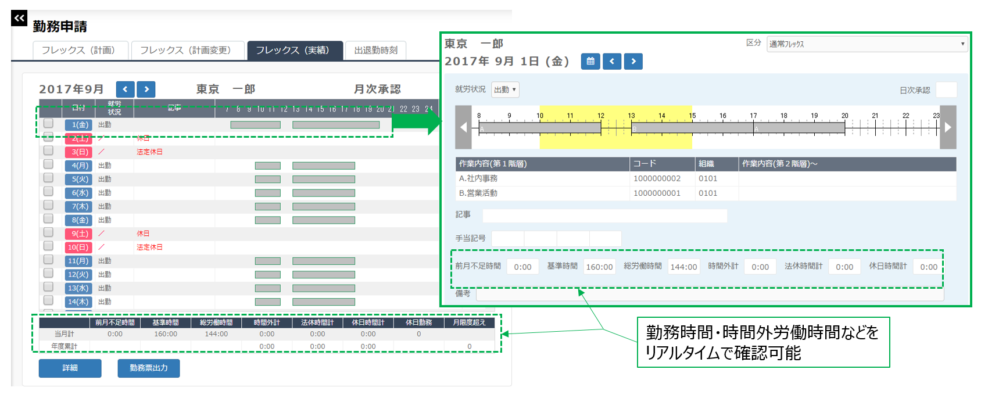
Task: Click 年度累計 row label
Action: tap(64, 346)
